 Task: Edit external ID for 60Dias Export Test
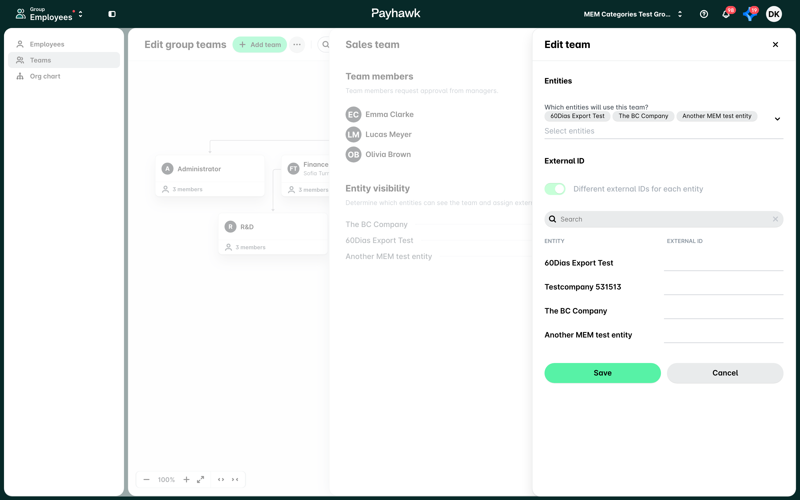(723, 263)
